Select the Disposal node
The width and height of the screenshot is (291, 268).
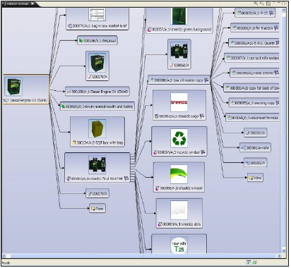pos(97,40)
